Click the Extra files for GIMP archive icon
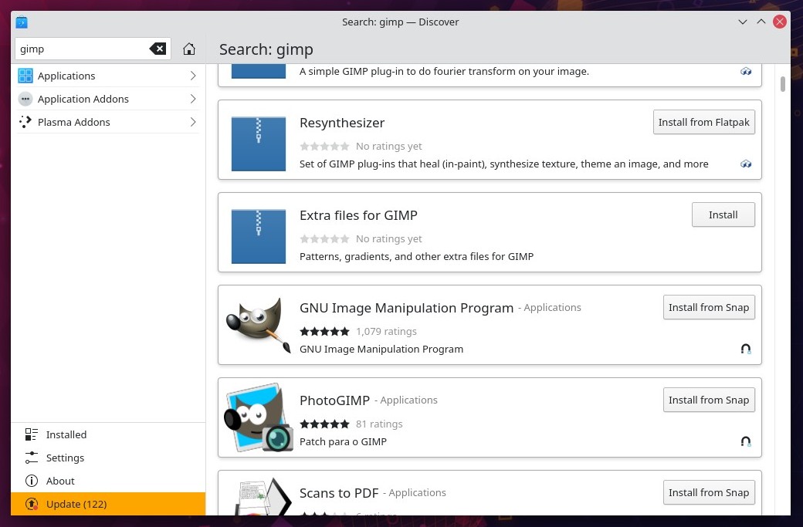 258,236
